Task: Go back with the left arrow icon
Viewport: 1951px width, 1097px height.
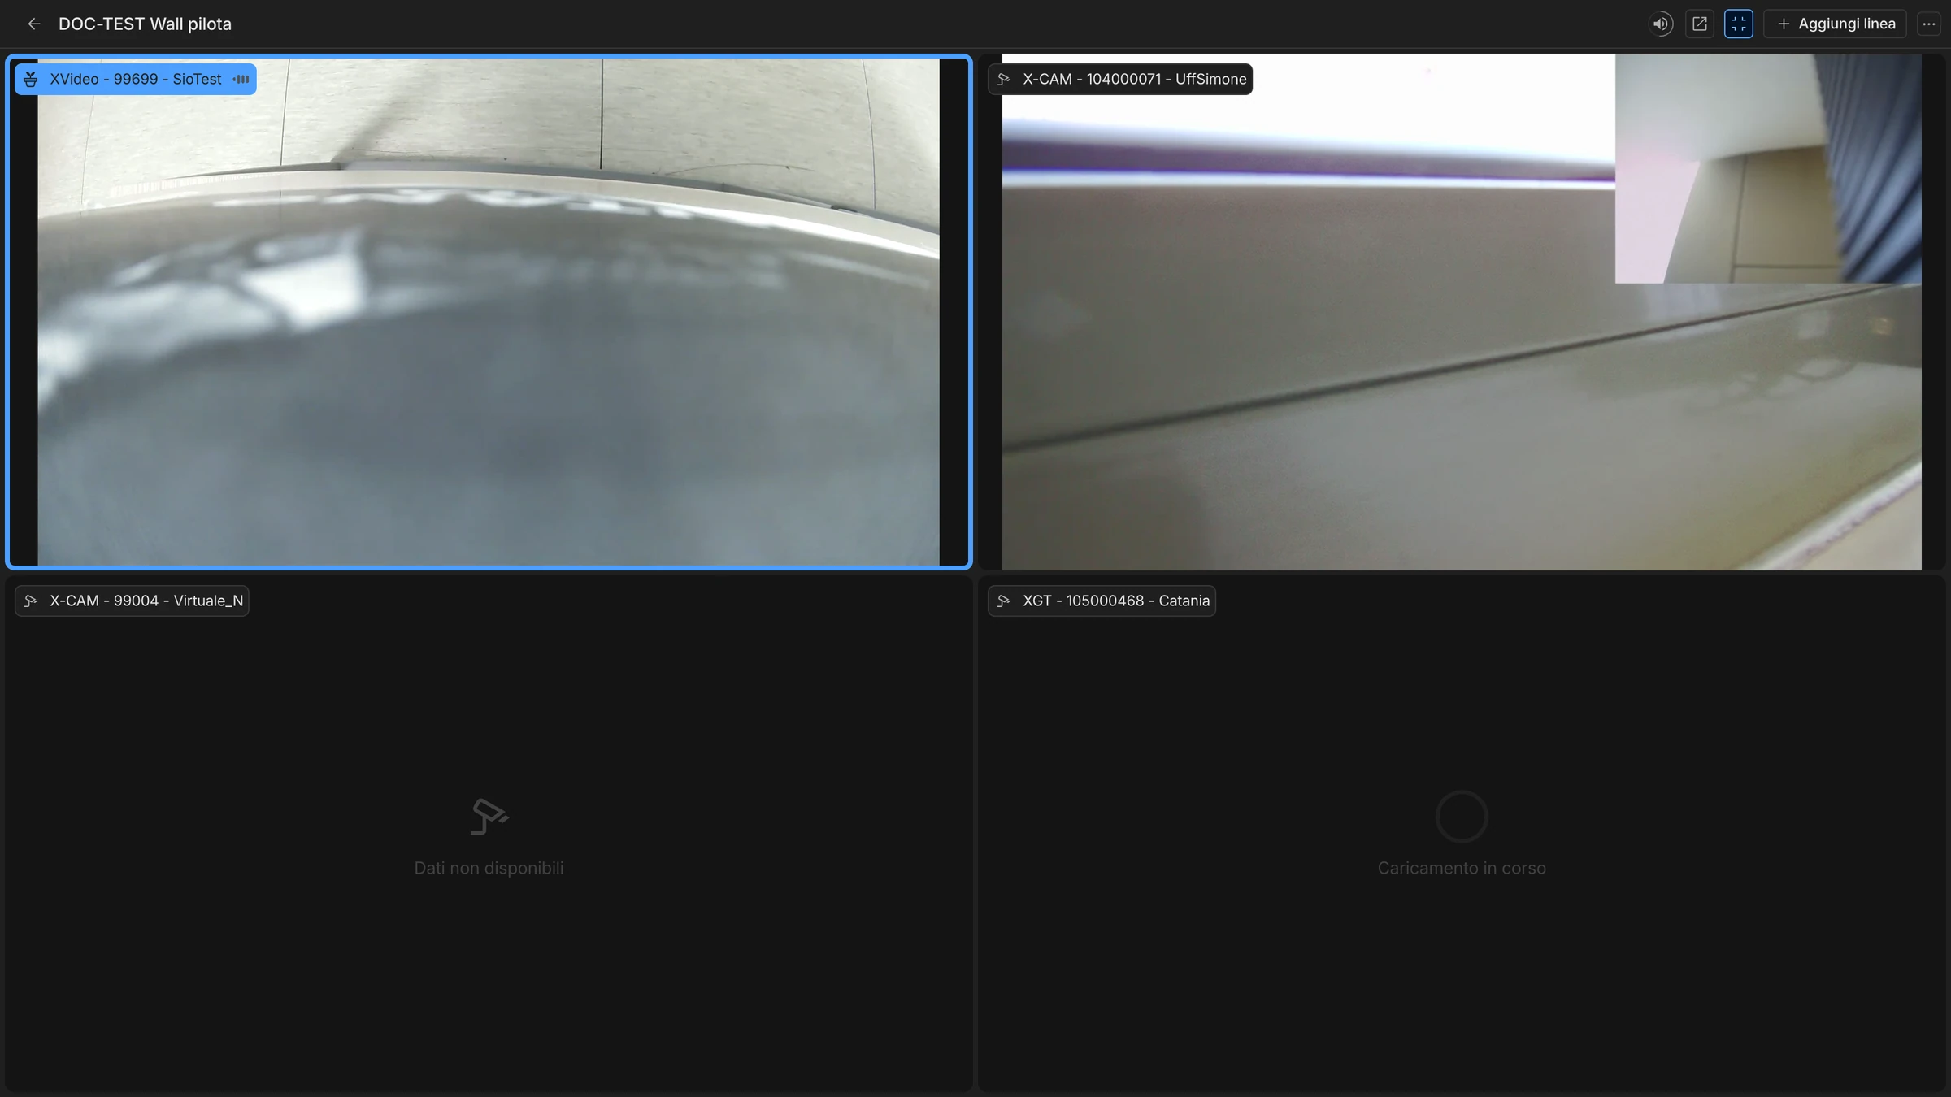Action: click(x=33, y=24)
